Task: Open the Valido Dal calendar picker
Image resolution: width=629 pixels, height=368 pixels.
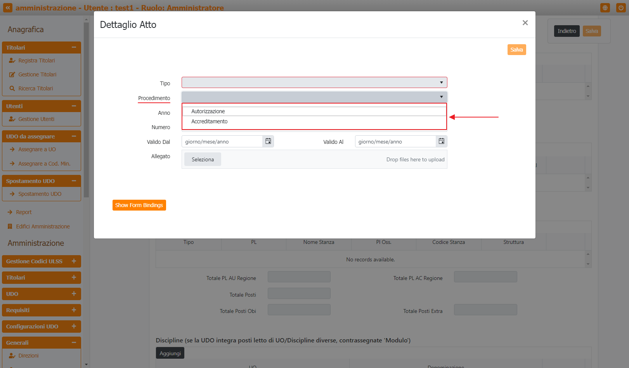Action: [268, 142]
